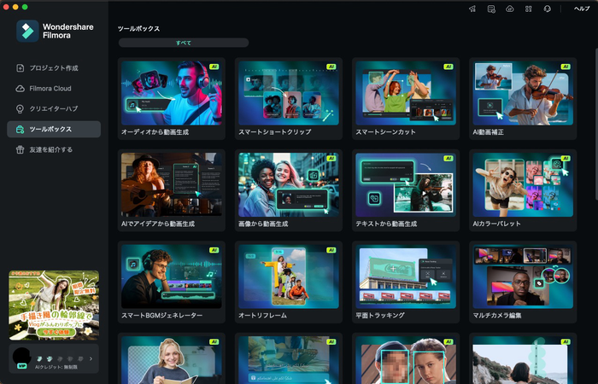Open the マルチカメラ編集 tool thumbnail
The height and width of the screenshot is (384, 598).
tap(522, 277)
